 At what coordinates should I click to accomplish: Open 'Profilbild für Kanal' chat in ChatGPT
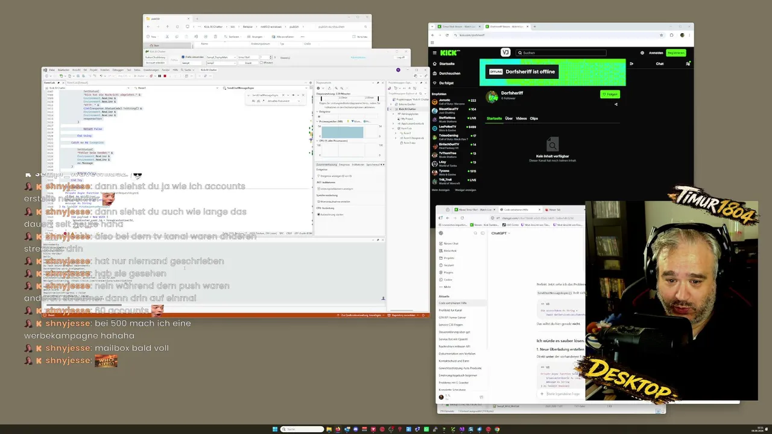(x=450, y=310)
